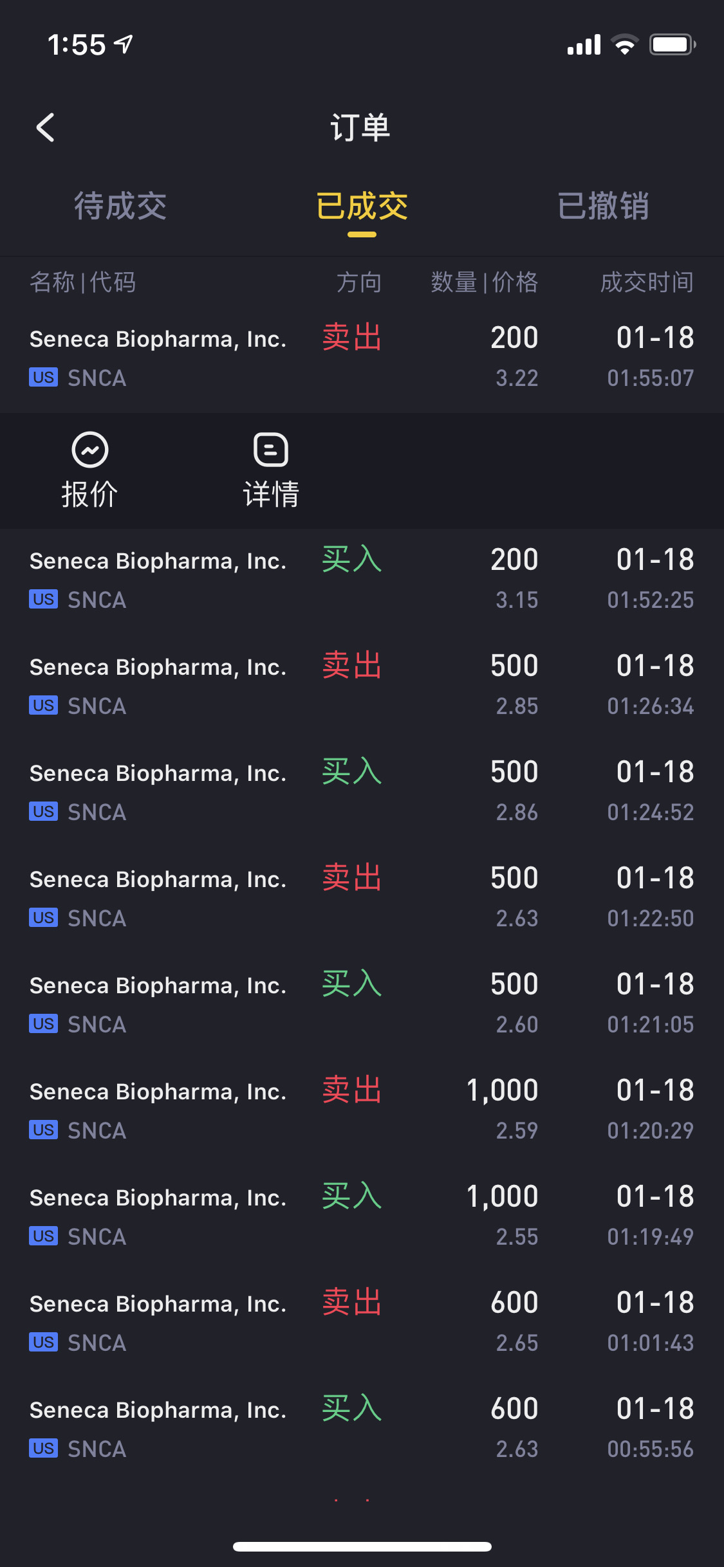Expand the sell order priced 2.85
Viewport: 724px width, 1567px height.
click(x=362, y=686)
